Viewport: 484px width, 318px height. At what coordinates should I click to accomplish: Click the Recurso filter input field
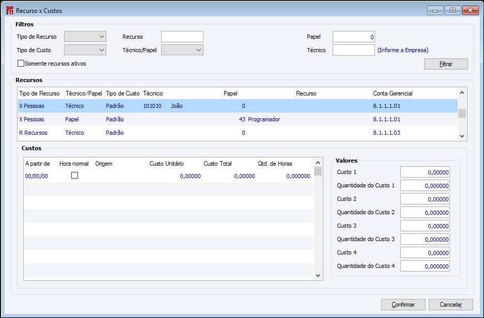182,37
